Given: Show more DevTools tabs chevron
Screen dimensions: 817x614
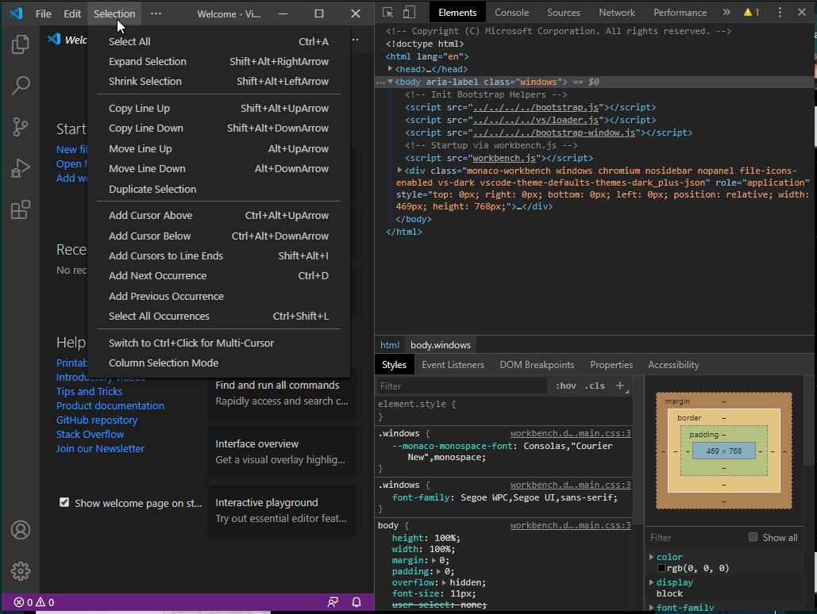Looking at the screenshot, I should tap(726, 13).
